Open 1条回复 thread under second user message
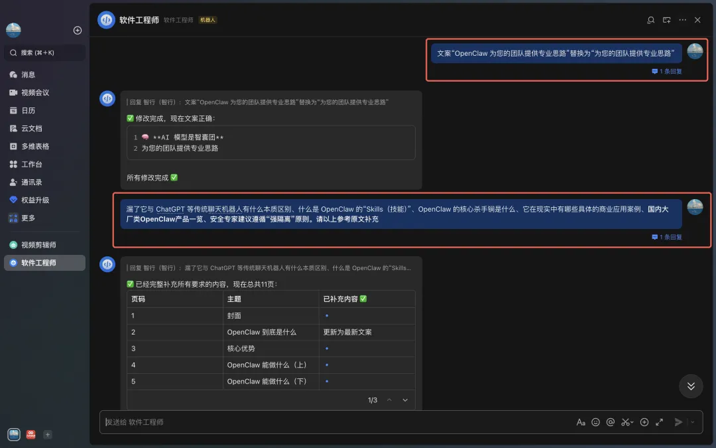Image resolution: width=716 pixels, height=448 pixels. [x=667, y=237]
